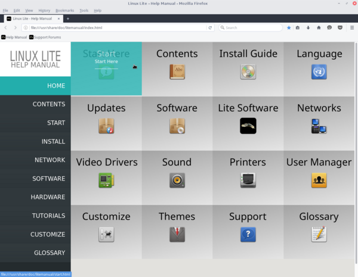
Task: Open the History menu
Action: [x=44, y=11]
